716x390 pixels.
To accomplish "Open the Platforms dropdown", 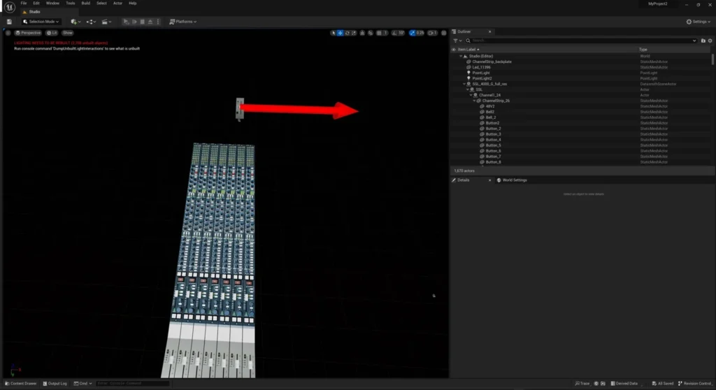I will click(x=183, y=22).
